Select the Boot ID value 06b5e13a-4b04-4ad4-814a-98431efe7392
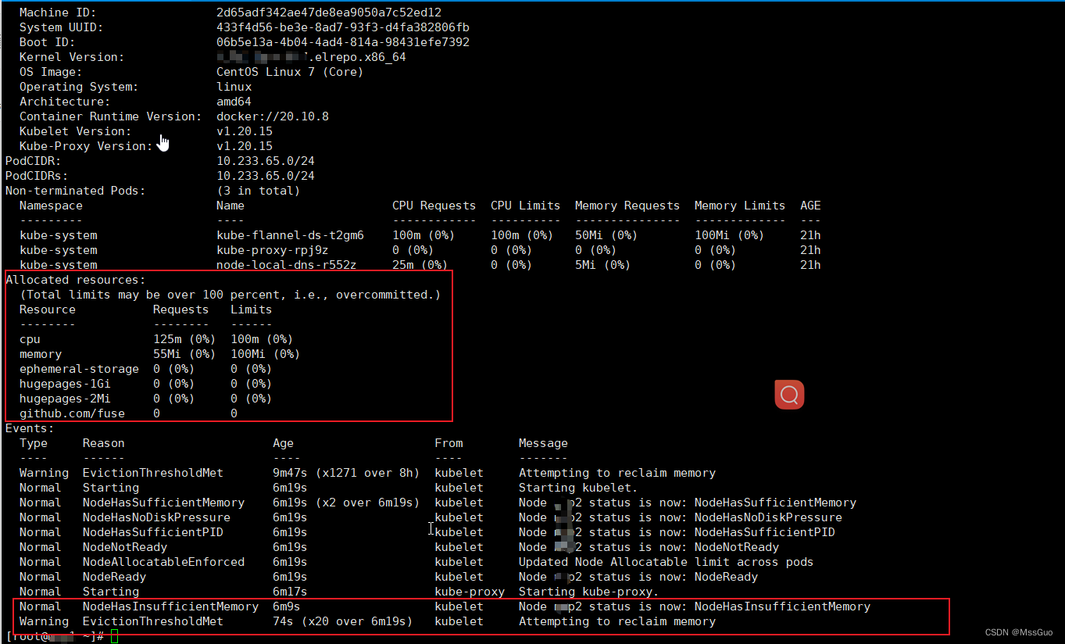Viewport: 1065px width, 644px height. [343, 42]
